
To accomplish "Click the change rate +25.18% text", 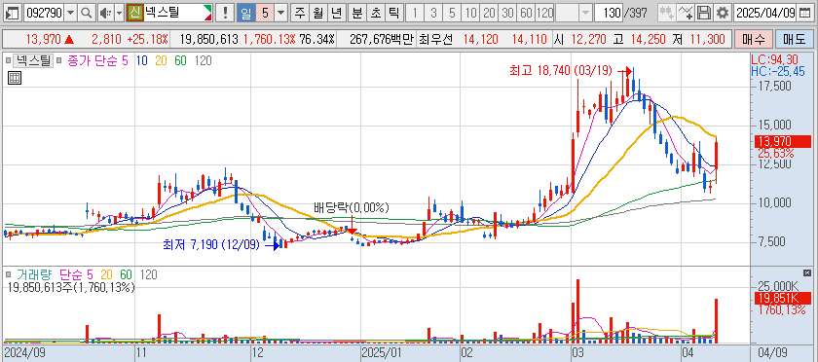I will tap(149, 39).
